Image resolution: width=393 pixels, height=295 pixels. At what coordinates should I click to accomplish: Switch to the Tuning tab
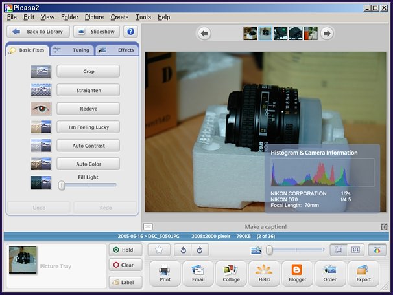coord(72,50)
